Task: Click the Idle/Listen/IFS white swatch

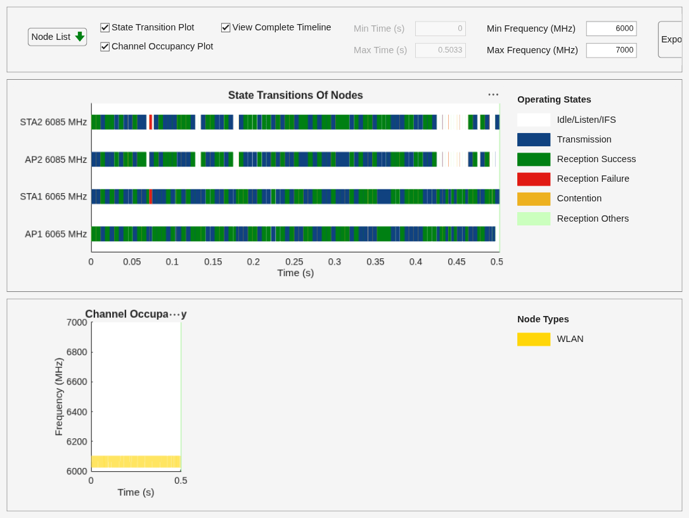Action: coord(534,120)
